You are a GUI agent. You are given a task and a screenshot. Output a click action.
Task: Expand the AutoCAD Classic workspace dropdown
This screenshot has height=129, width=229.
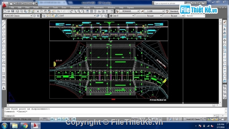[x=18, y=16]
